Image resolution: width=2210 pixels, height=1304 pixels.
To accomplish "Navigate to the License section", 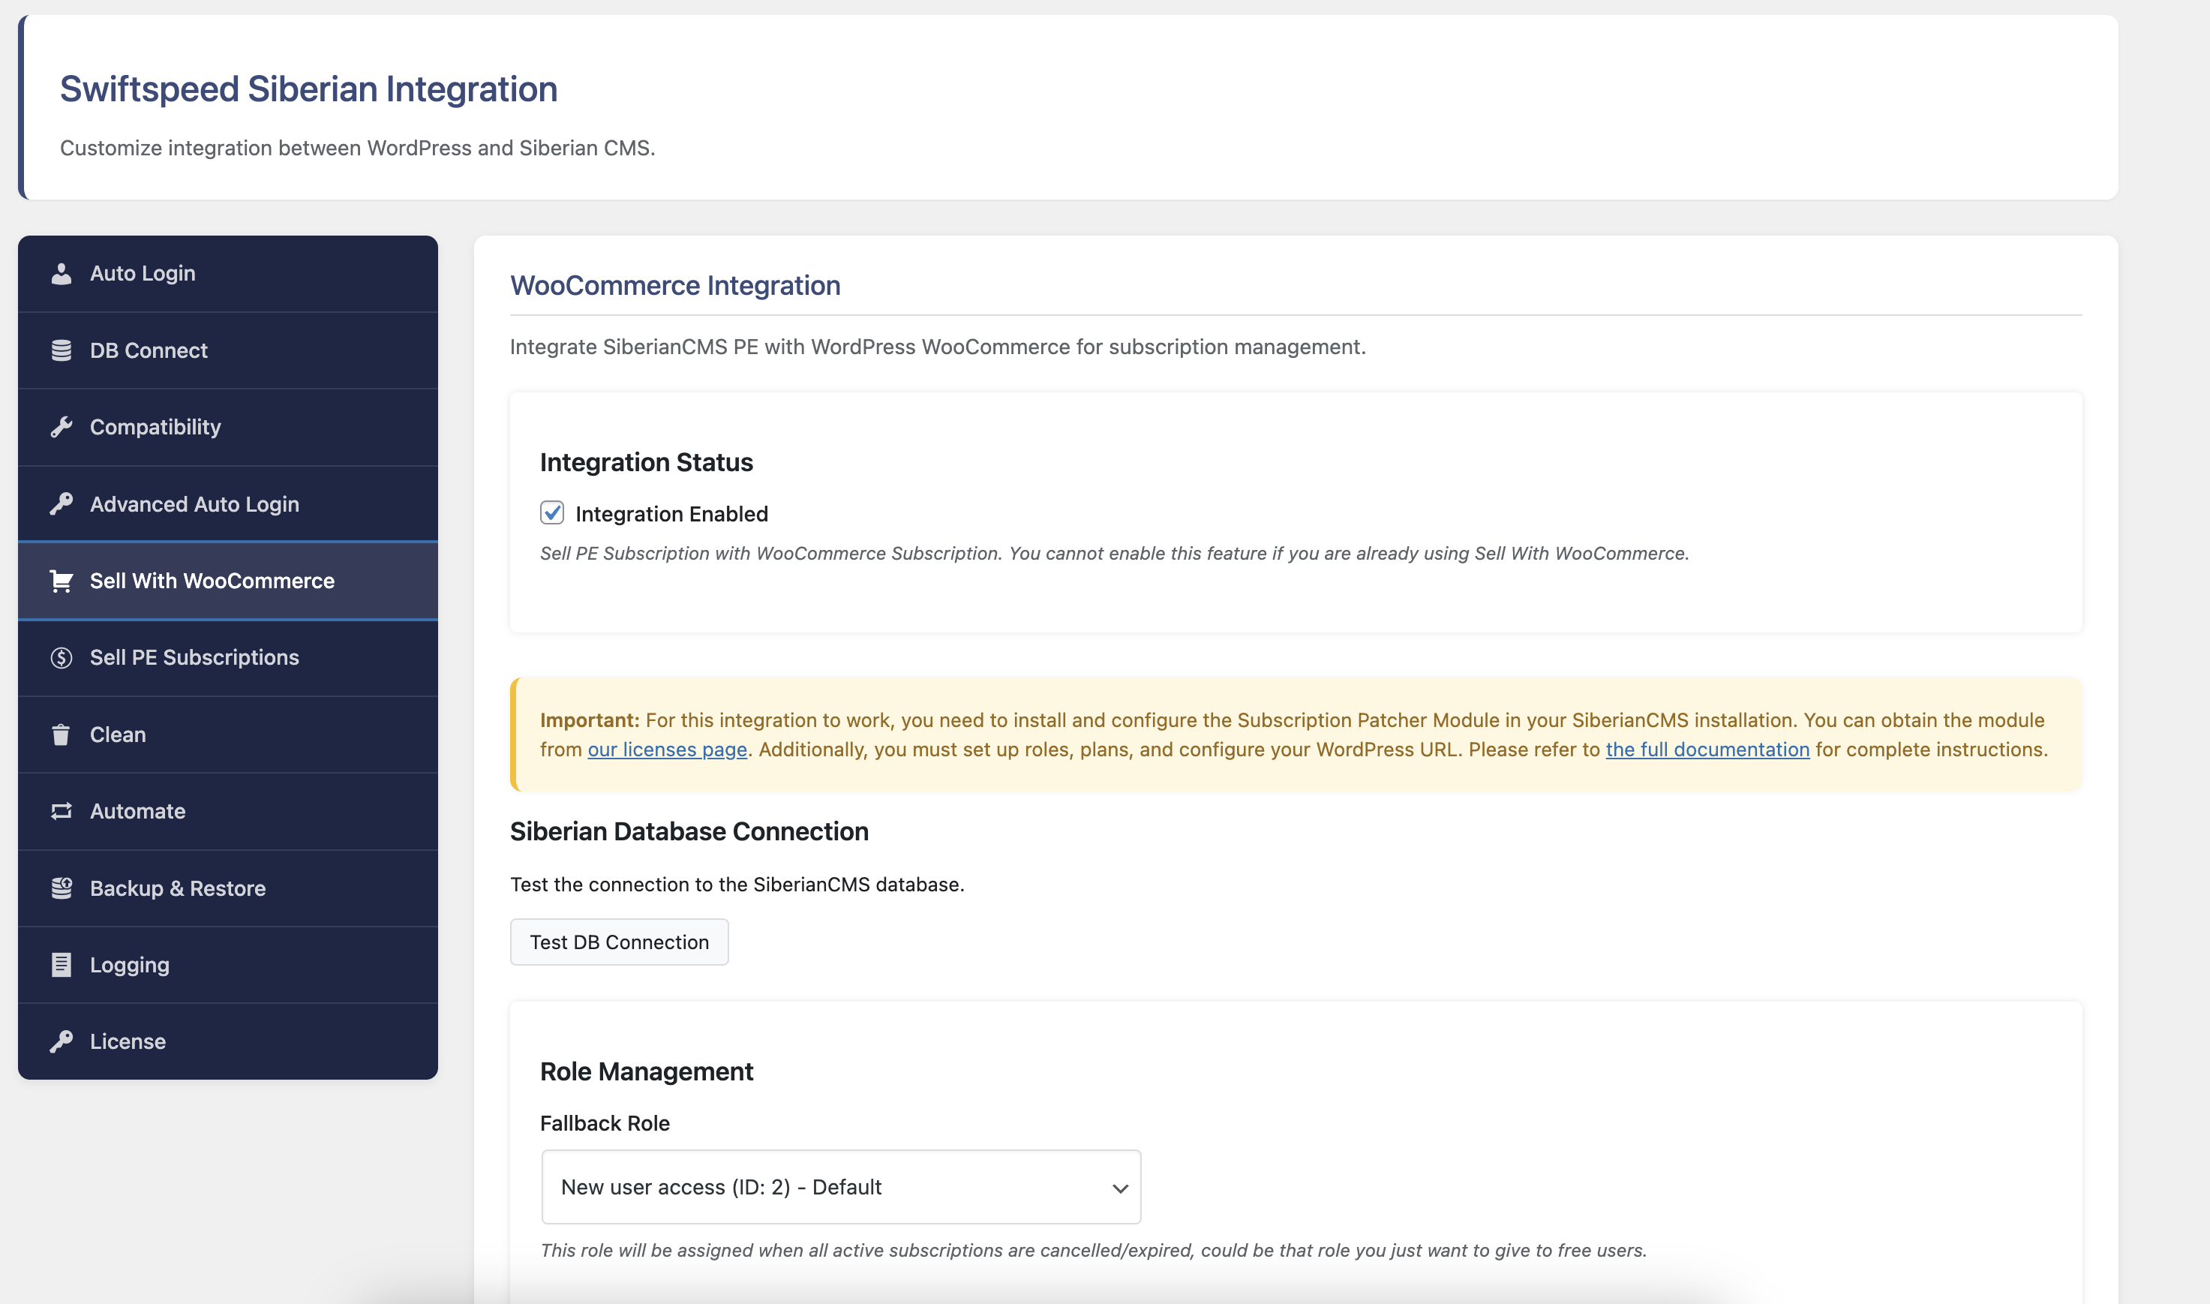I will (x=128, y=1041).
